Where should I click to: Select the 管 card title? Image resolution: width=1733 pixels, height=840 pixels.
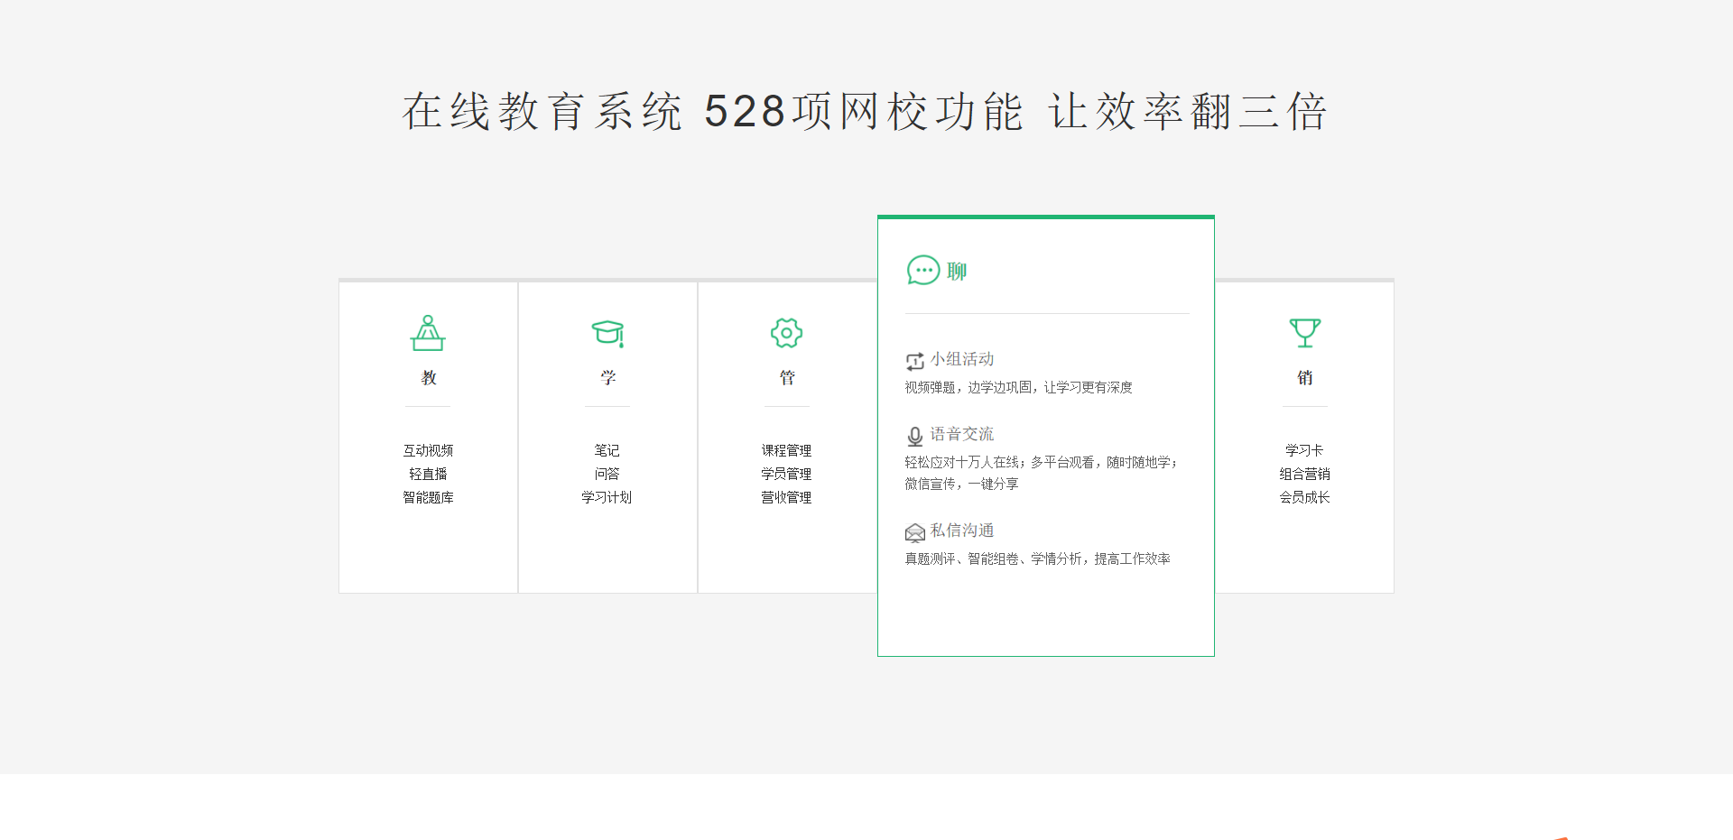[787, 377]
